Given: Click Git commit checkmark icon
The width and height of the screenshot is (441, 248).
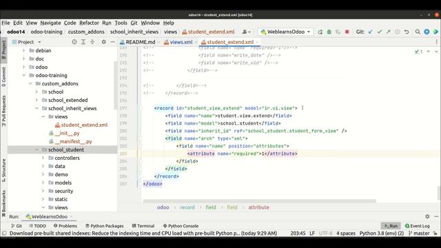Looking at the screenshot, I should click(x=380, y=32).
